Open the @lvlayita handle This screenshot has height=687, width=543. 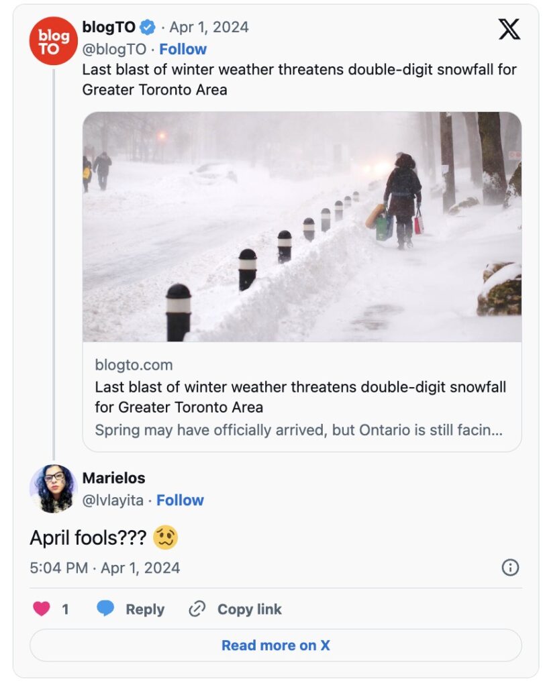[113, 500]
